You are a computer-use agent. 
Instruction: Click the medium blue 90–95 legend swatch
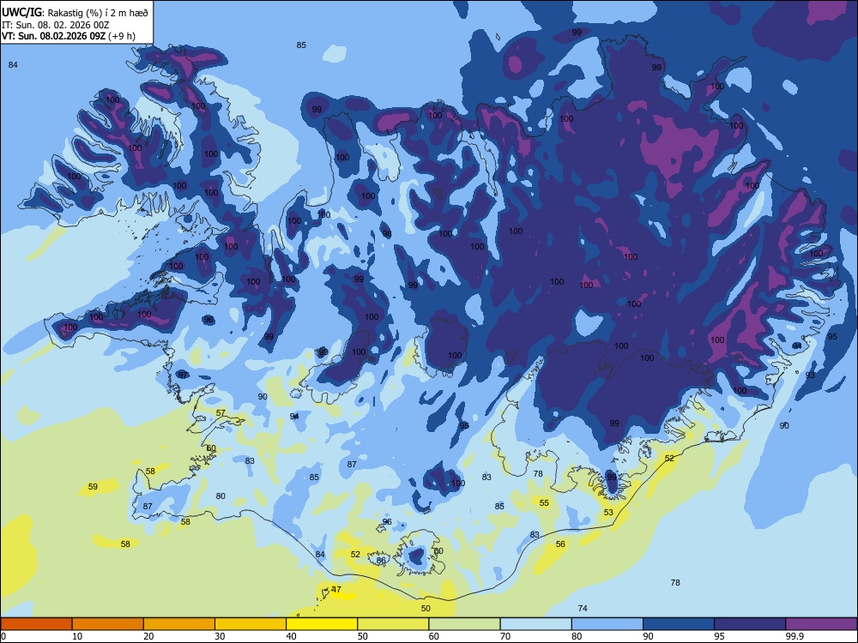coord(679,624)
